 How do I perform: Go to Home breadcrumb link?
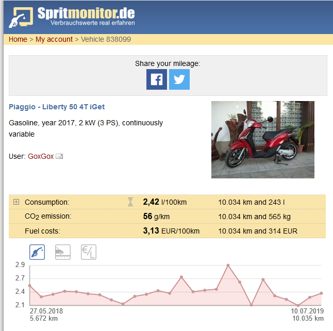pos(18,39)
